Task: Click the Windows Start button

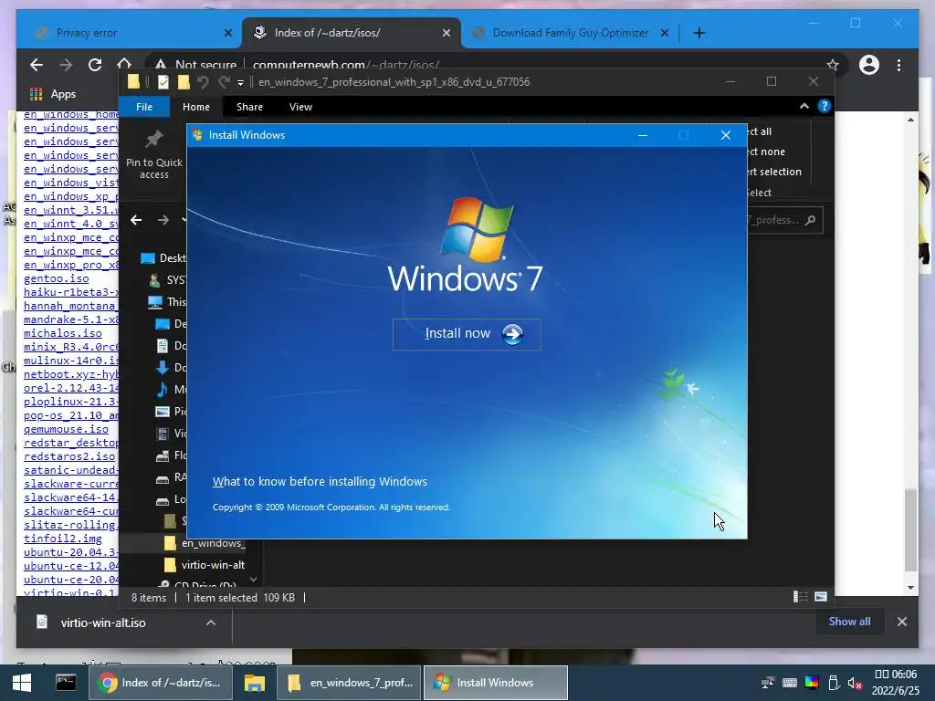Action: [x=22, y=683]
